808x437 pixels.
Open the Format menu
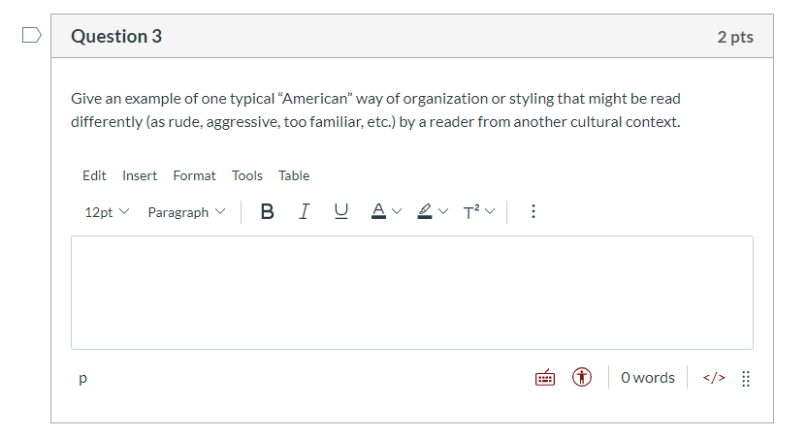click(x=194, y=176)
